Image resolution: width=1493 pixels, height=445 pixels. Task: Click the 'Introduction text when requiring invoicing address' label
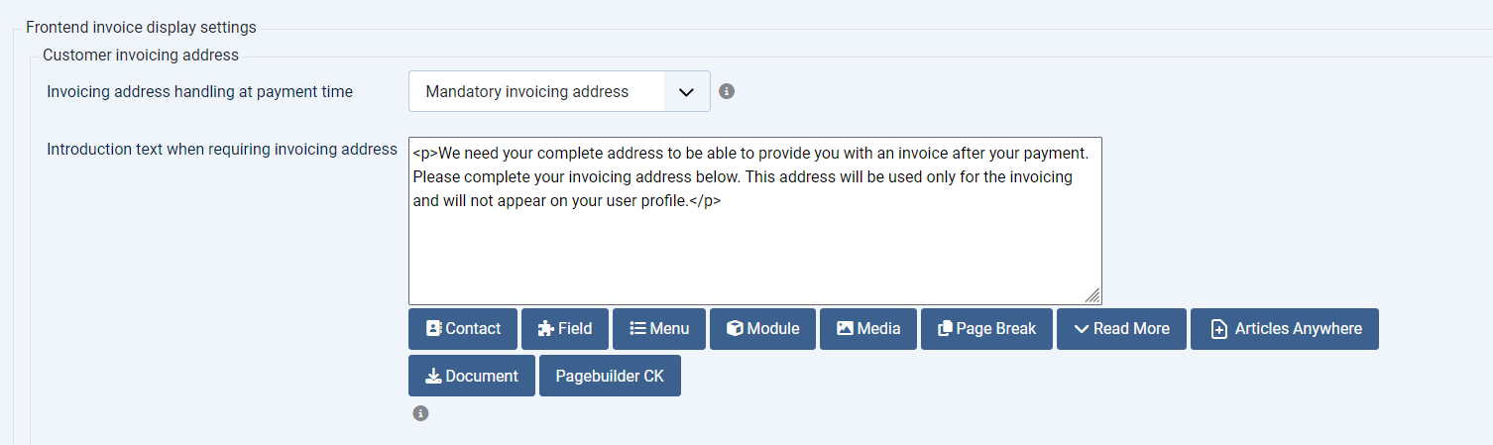[x=222, y=149]
